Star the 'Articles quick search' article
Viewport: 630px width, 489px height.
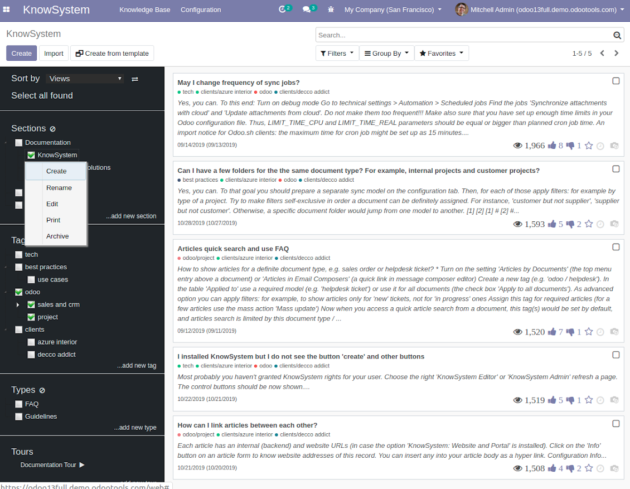(x=589, y=332)
